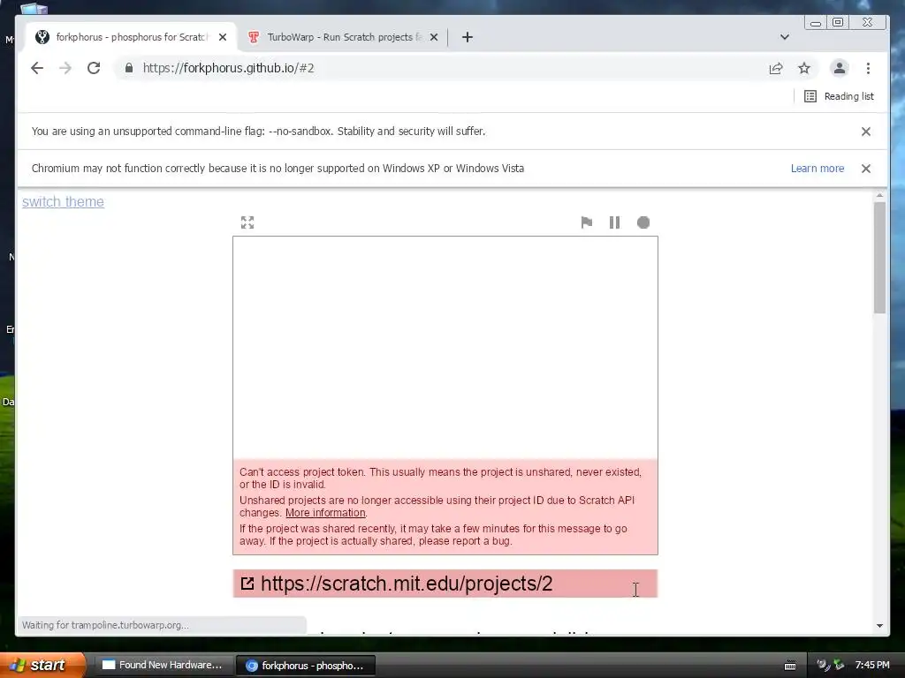
Task: Open More information link in error box
Action: coord(325,513)
